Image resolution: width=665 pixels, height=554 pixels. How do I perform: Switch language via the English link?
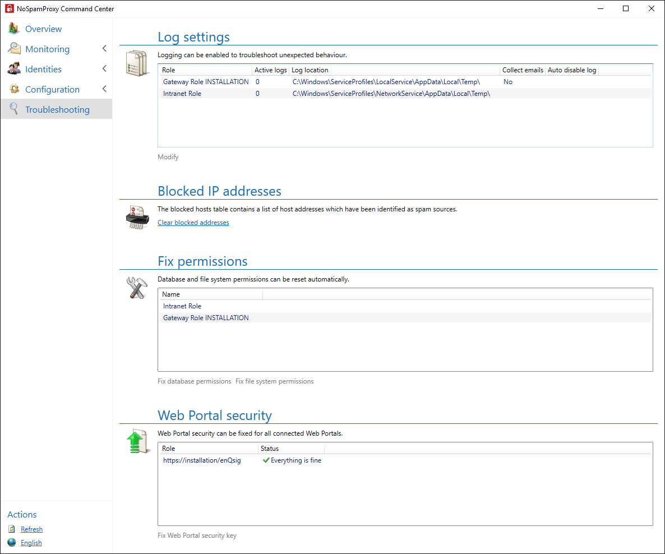31,543
